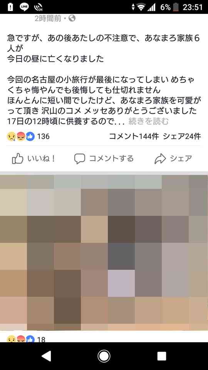Tap the Android home circle button

coord(104,356)
